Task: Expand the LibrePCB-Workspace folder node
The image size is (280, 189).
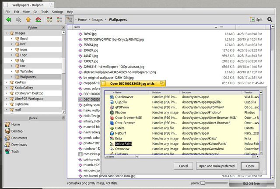Action: 7,99
